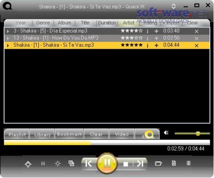This screenshot has height=178, width=214.
Task: Sort playlist by Title column
Action: [85, 23]
